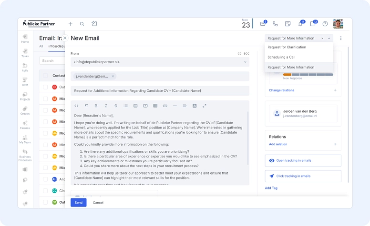Click the tag icon next to search

point(94,23)
